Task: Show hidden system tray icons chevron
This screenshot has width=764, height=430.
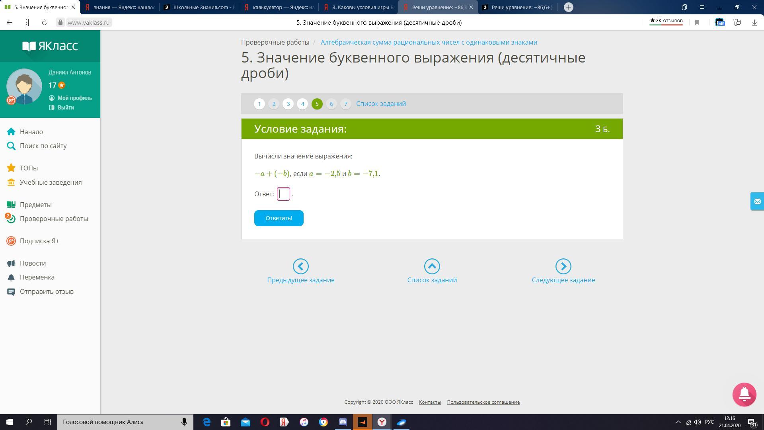Action: click(678, 422)
